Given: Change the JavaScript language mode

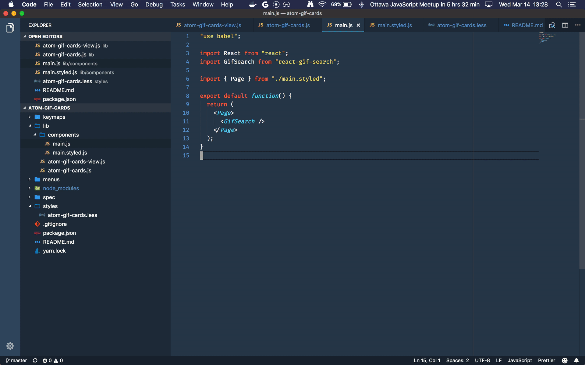Looking at the screenshot, I should (x=519, y=360).
